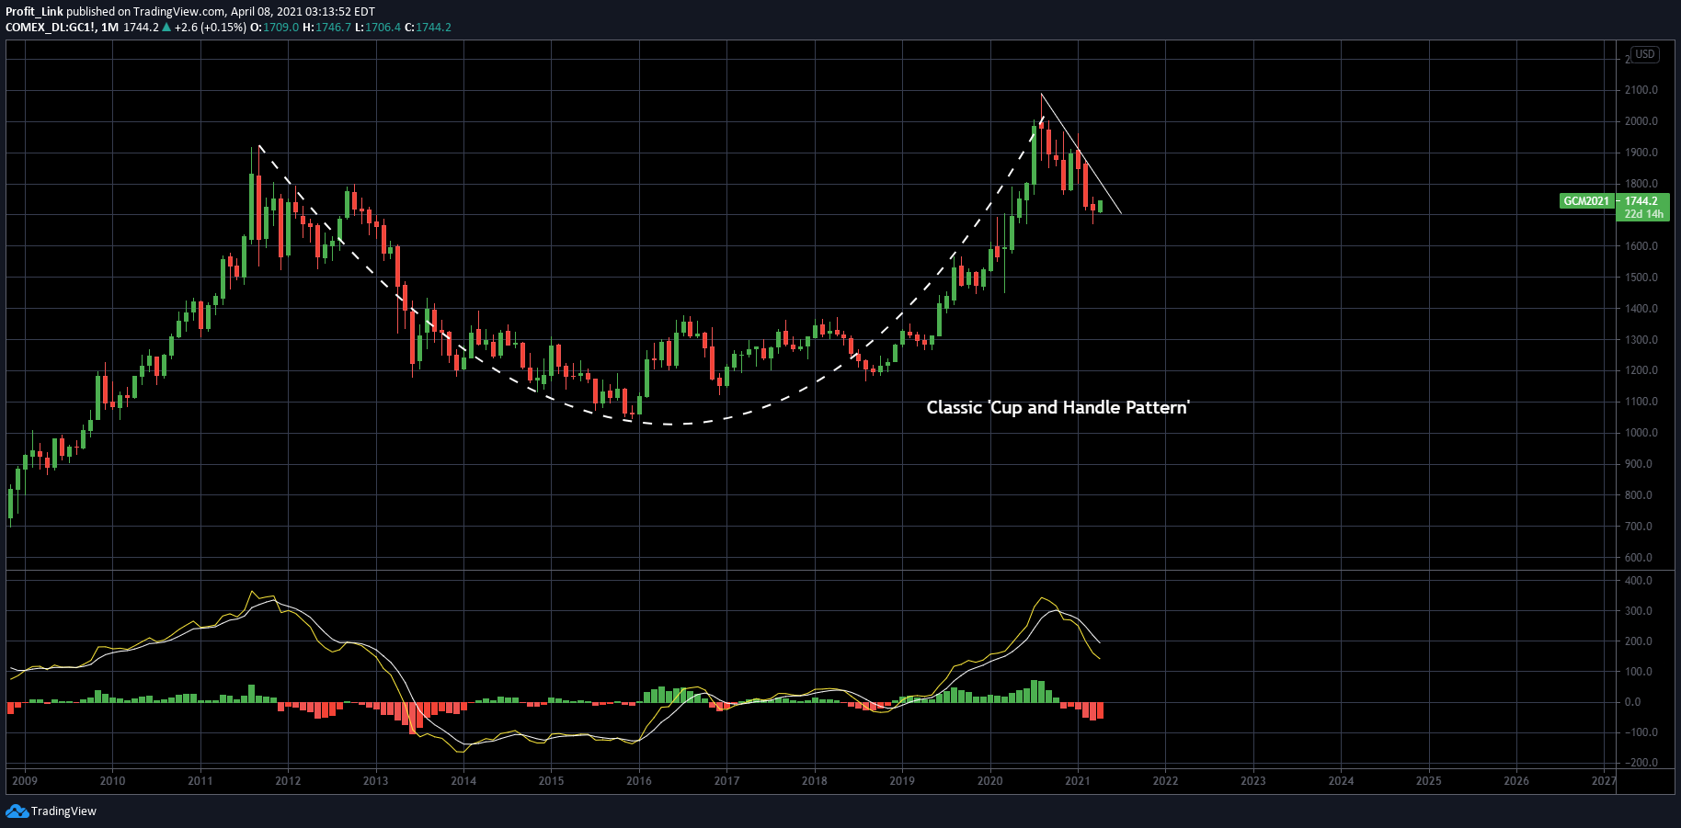
Task: Click the 1M timeframe label in header
Action: pos(109,28)
